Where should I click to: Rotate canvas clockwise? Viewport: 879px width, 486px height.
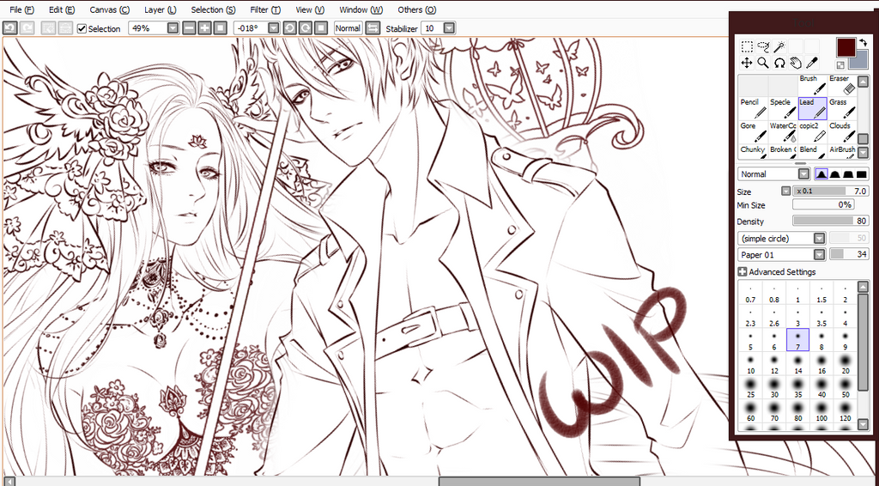tap(306, 28)
